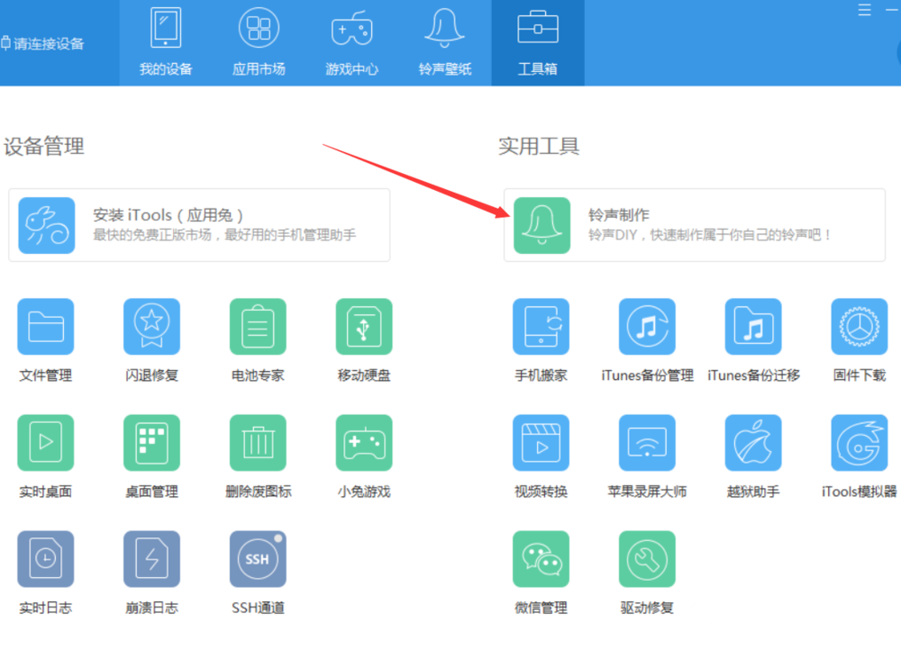The width and height of the screenshot is (901, 650).
Task: Select the 桌面管理 desktop manager
Action: (x=151, y=456)
